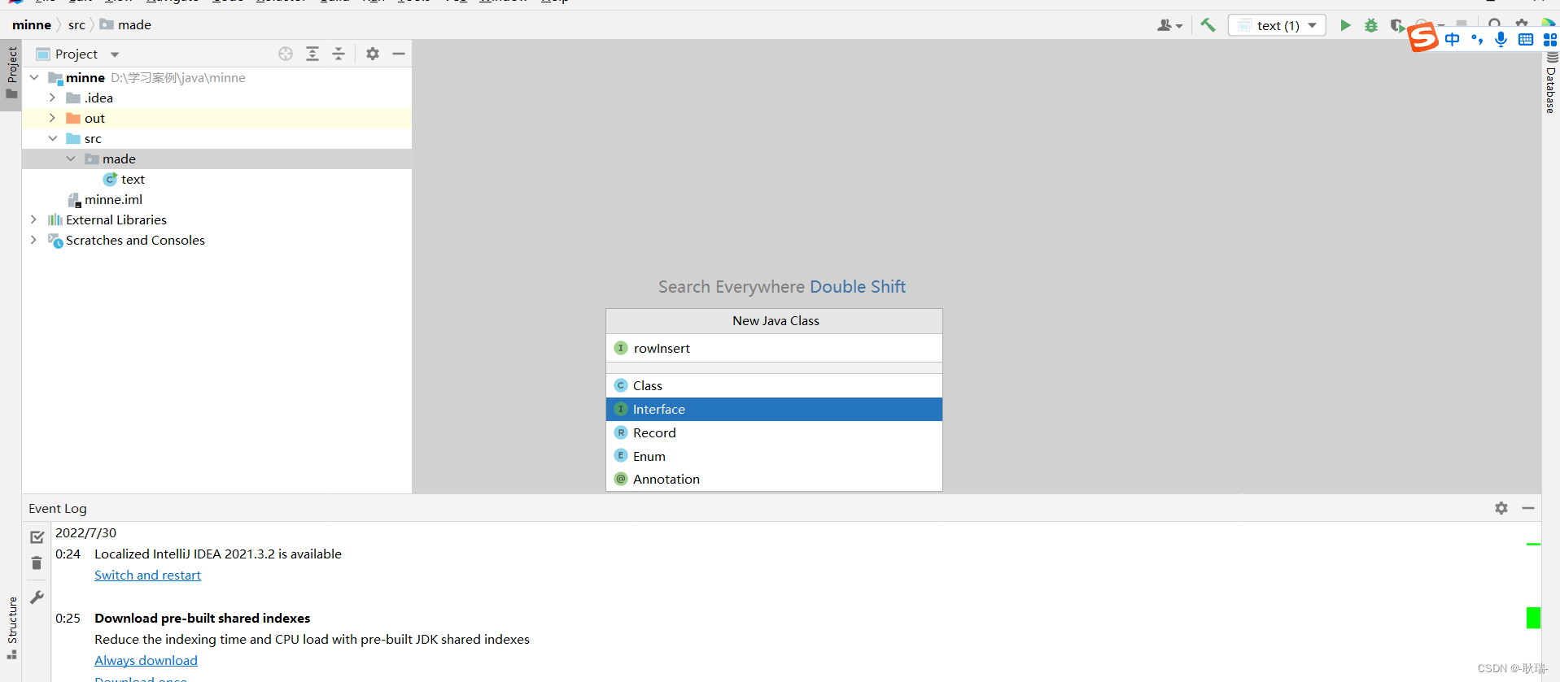
Task: Open the Project view mode dropdown
Action: 115,54
